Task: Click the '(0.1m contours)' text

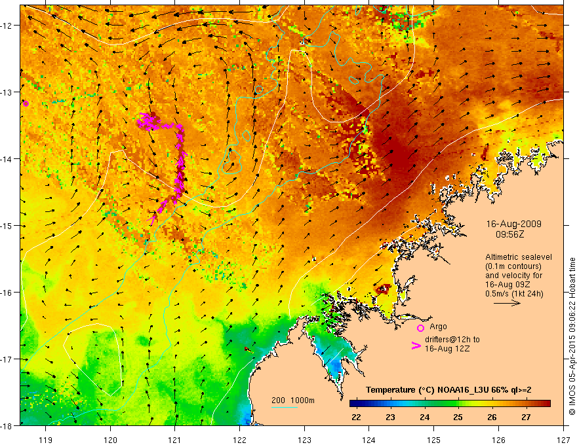Action: coord(513,266)
